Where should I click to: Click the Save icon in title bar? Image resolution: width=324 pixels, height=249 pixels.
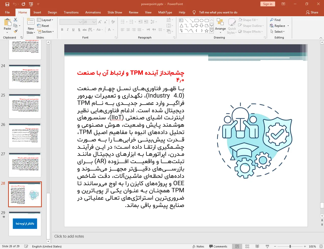tap(7, 4)
